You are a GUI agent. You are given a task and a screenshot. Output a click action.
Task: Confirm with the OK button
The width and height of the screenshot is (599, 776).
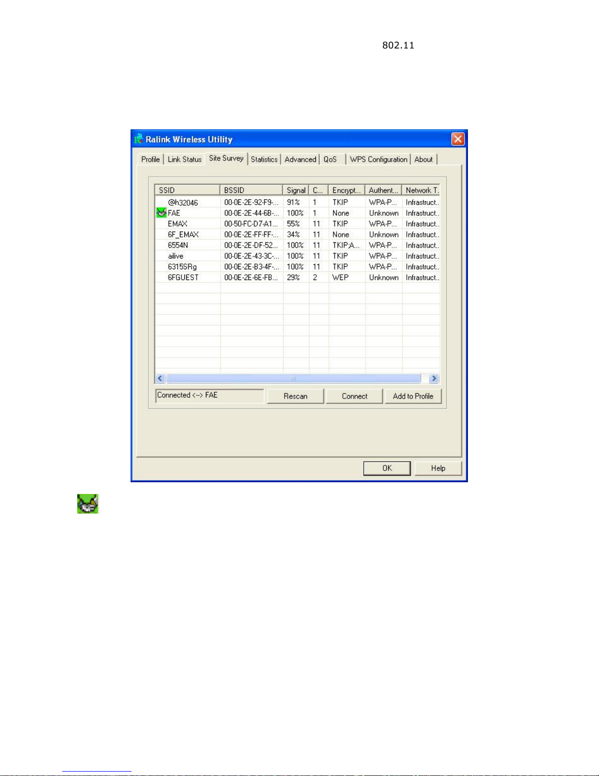click(x=387, y=468)
